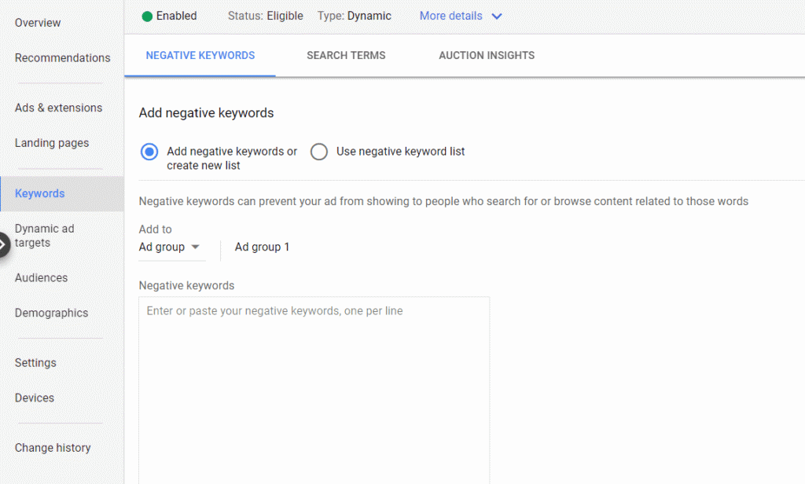View the Demographics page
The image size is (805, 484).
click(x=51, y=313)
